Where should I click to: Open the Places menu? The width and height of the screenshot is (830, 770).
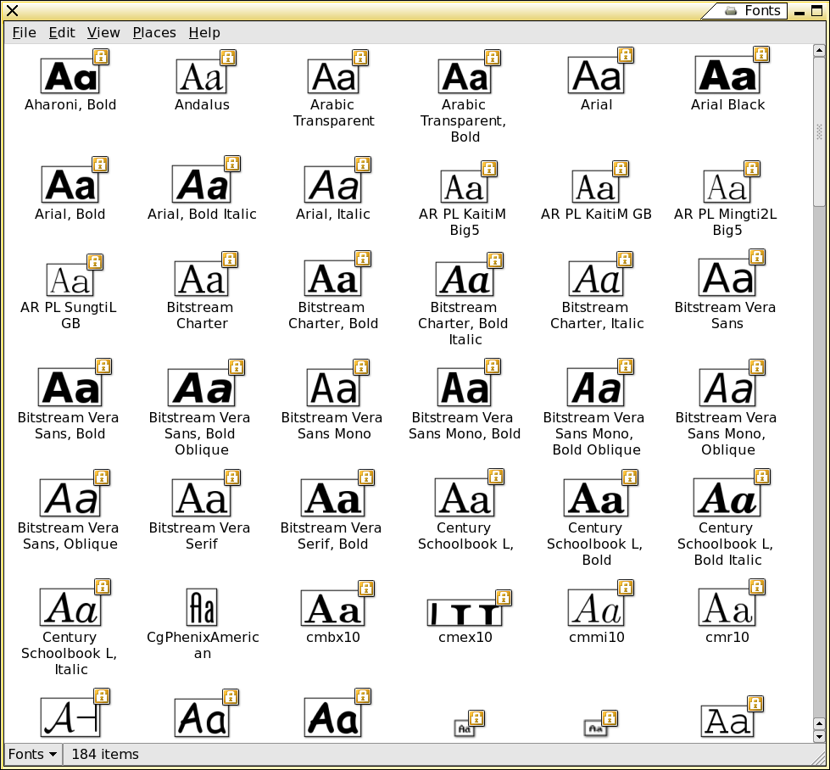[154, 33]
